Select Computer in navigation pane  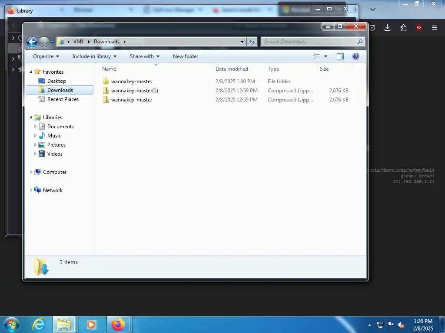click(x=54, y=172)
